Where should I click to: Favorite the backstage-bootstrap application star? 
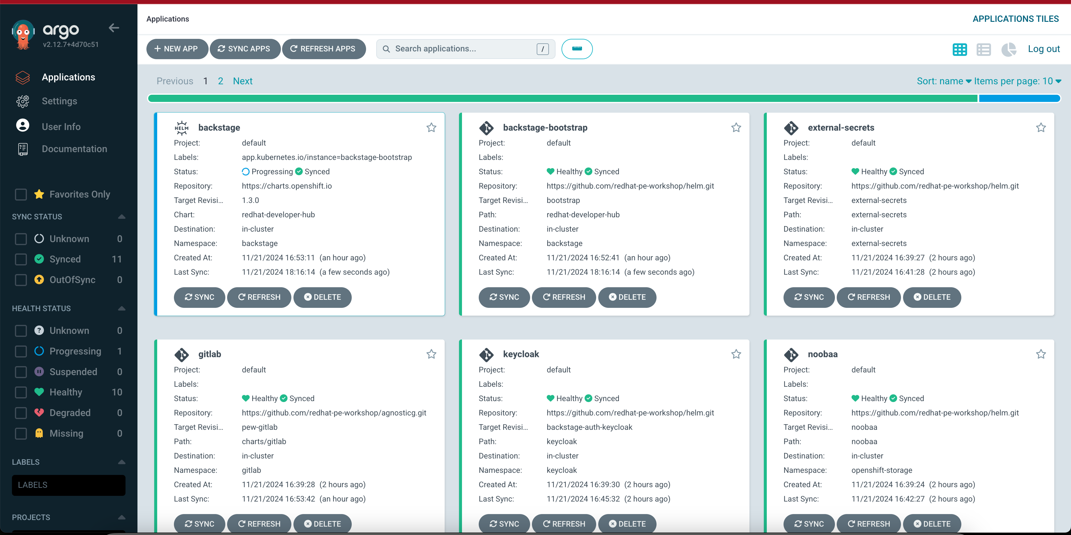[x=736, y=128]
